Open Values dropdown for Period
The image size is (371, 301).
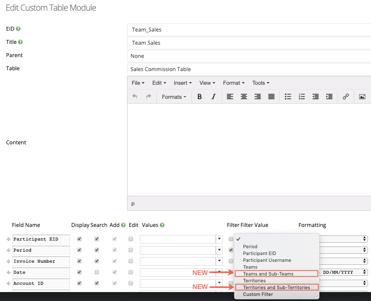click(219, 250)
